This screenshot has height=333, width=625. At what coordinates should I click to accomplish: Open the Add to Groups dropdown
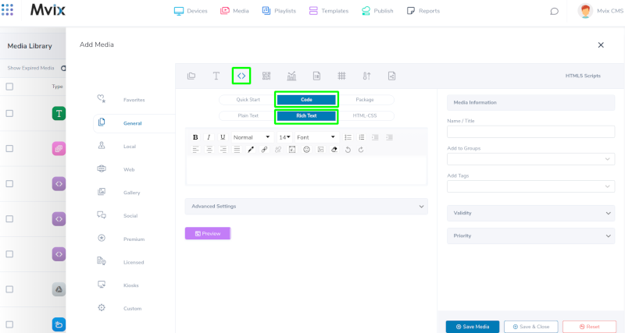coord(531,159)
